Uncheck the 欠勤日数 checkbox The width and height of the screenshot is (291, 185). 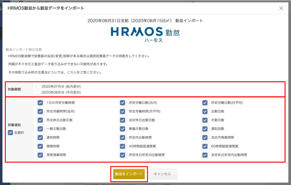(205, 120)
